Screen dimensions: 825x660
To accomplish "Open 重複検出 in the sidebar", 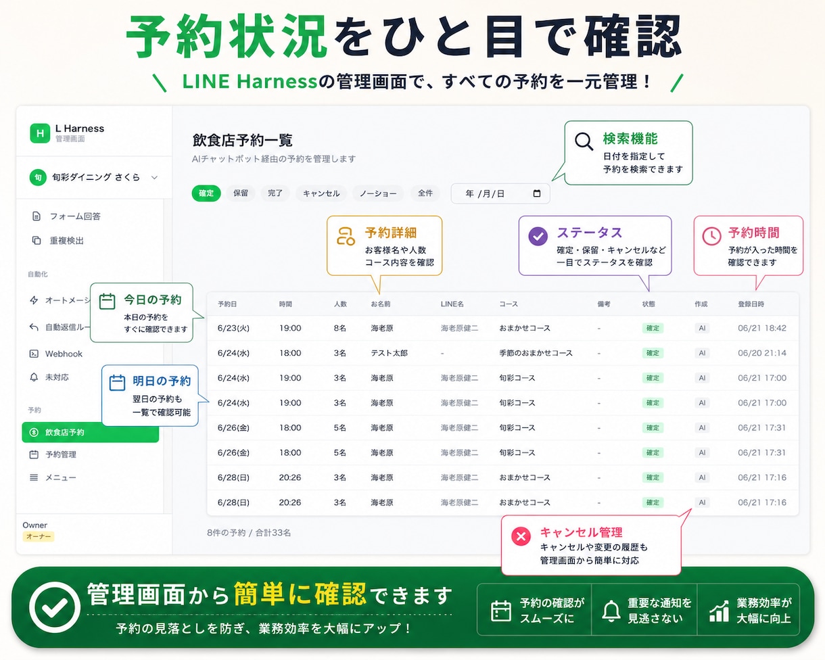I will pos(66,241).
